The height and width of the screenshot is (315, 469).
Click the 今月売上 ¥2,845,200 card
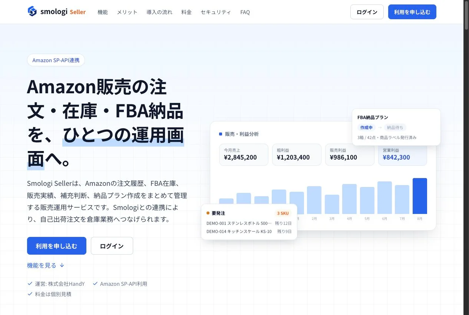(x=244, y=154)
